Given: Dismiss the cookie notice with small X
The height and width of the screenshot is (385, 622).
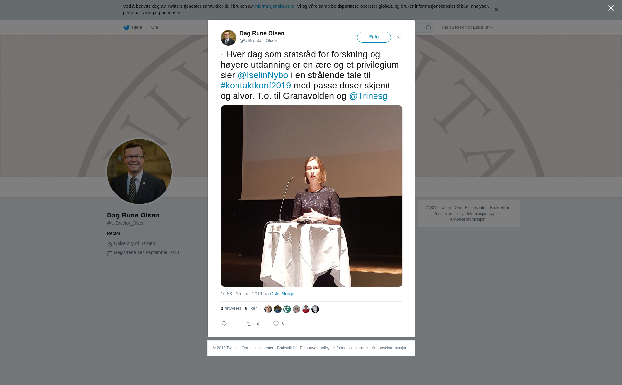Looking at the screenshot, I should [496, 10].
